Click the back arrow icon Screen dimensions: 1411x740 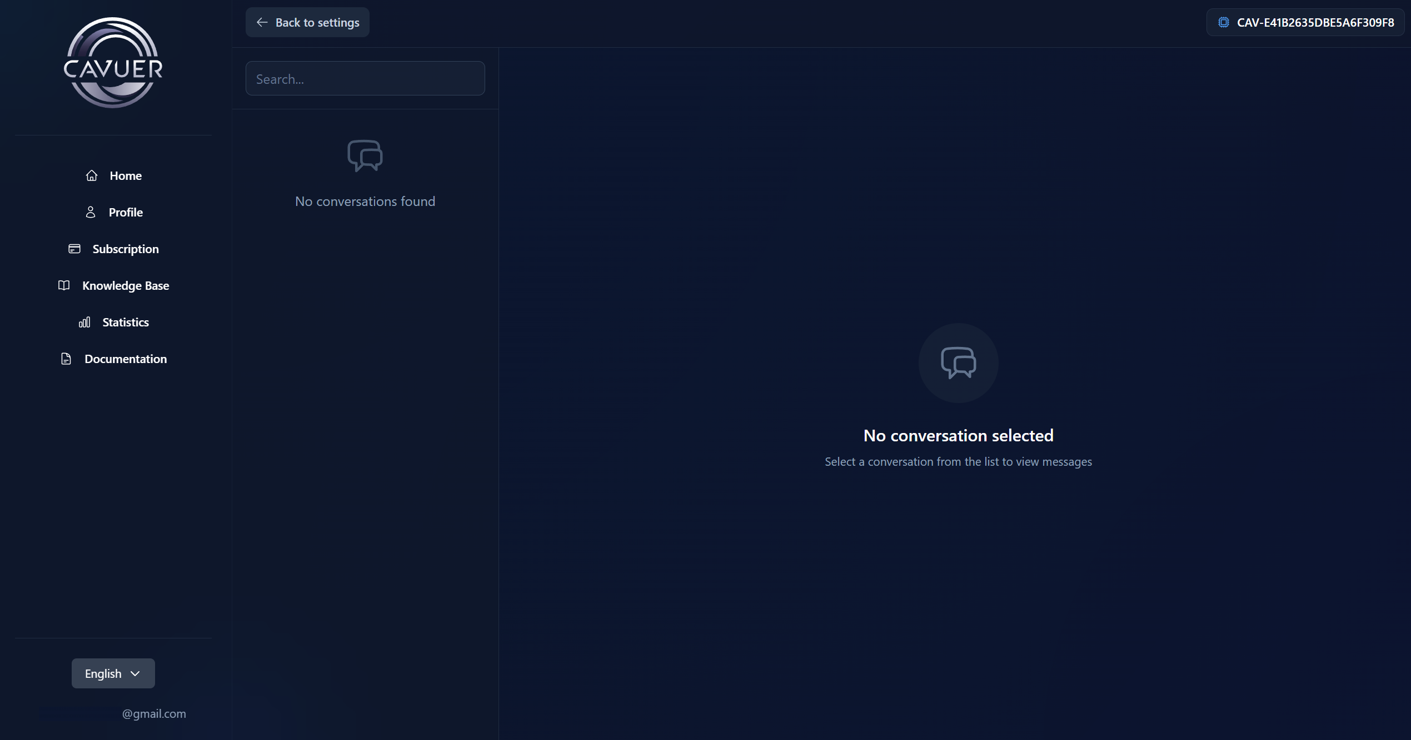click(x=262, y=22)
